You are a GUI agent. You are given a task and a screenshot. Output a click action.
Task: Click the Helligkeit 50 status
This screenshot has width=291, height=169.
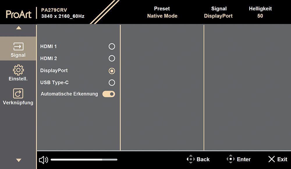point(260,12)
